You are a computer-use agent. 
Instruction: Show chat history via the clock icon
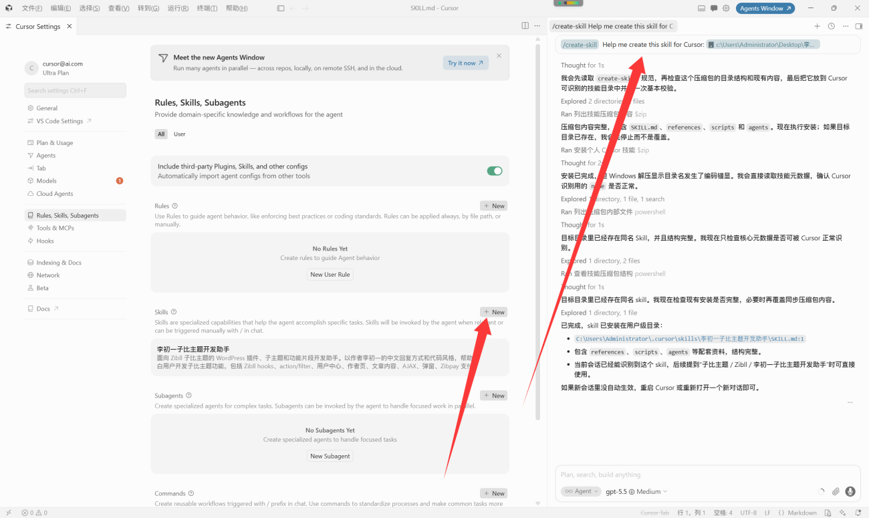pyautogui.click(x=832, y=26)
